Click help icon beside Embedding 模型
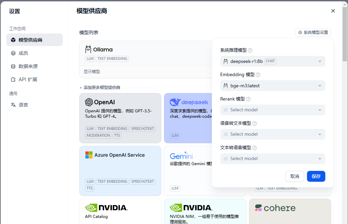The height and width of the screenshot is (224, 348). point(258,75)
